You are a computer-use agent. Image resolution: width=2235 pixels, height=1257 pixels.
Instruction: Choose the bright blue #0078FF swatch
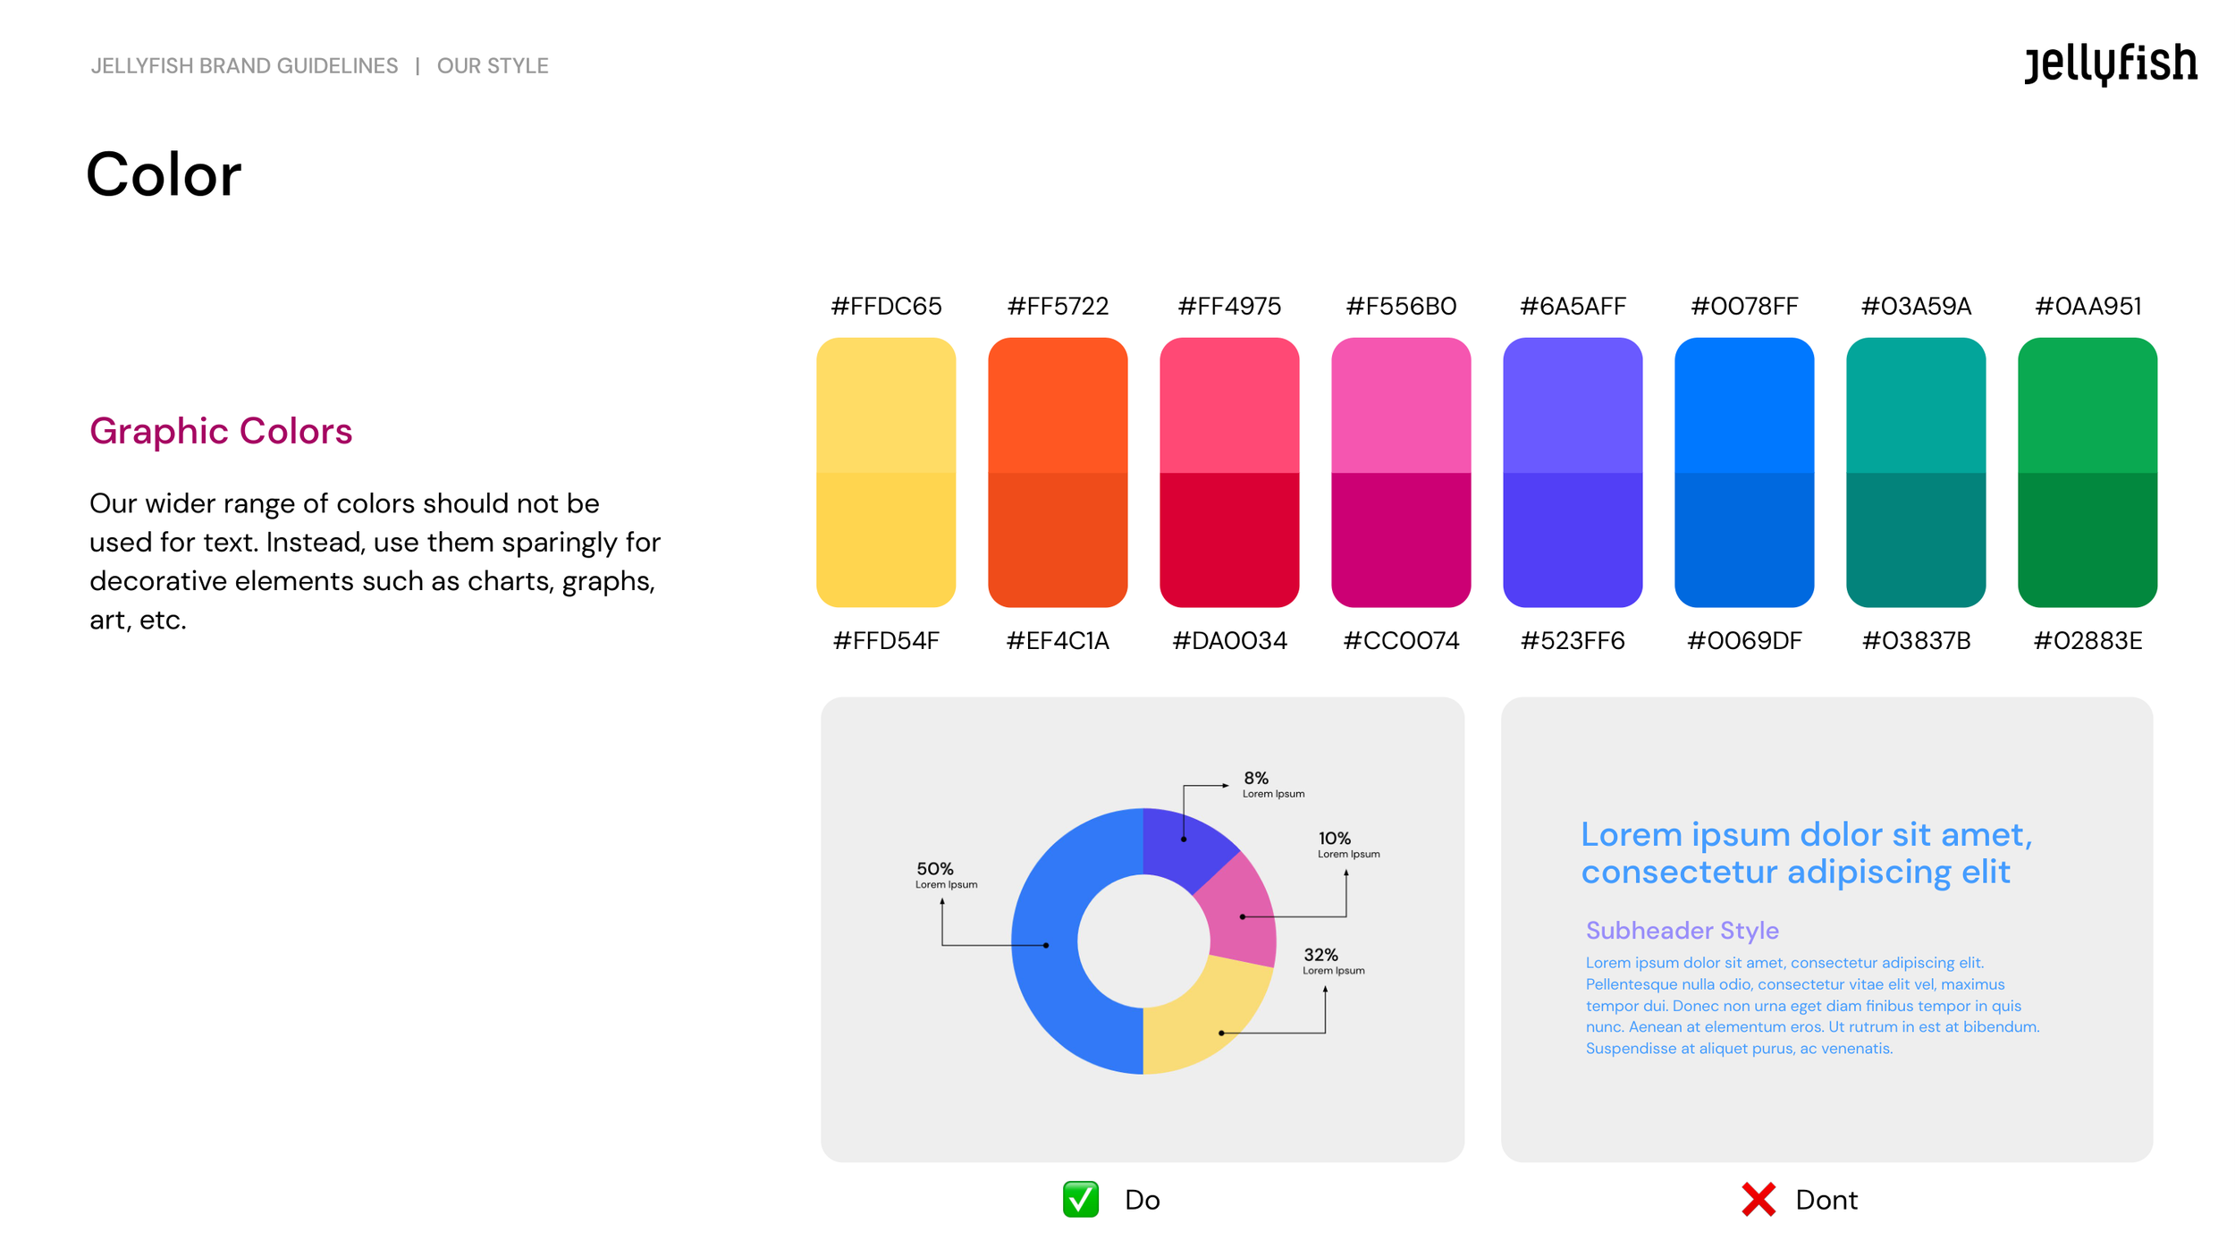coord(1744,405)
